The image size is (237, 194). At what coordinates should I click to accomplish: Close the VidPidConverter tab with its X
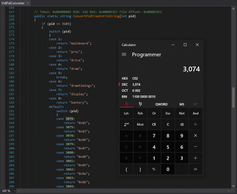coord(28,3)
